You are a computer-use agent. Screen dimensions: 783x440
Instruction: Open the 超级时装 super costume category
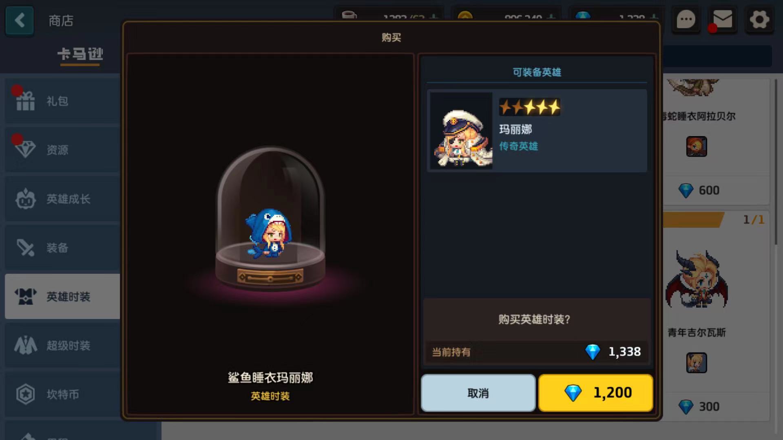(x=62, y=345)
